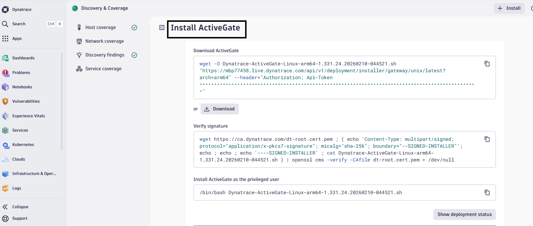This screenshot has height=226, width=533.
Task: Click the Dynatrace logo icon
Action: pyautogui.click(x=5, y=9)
